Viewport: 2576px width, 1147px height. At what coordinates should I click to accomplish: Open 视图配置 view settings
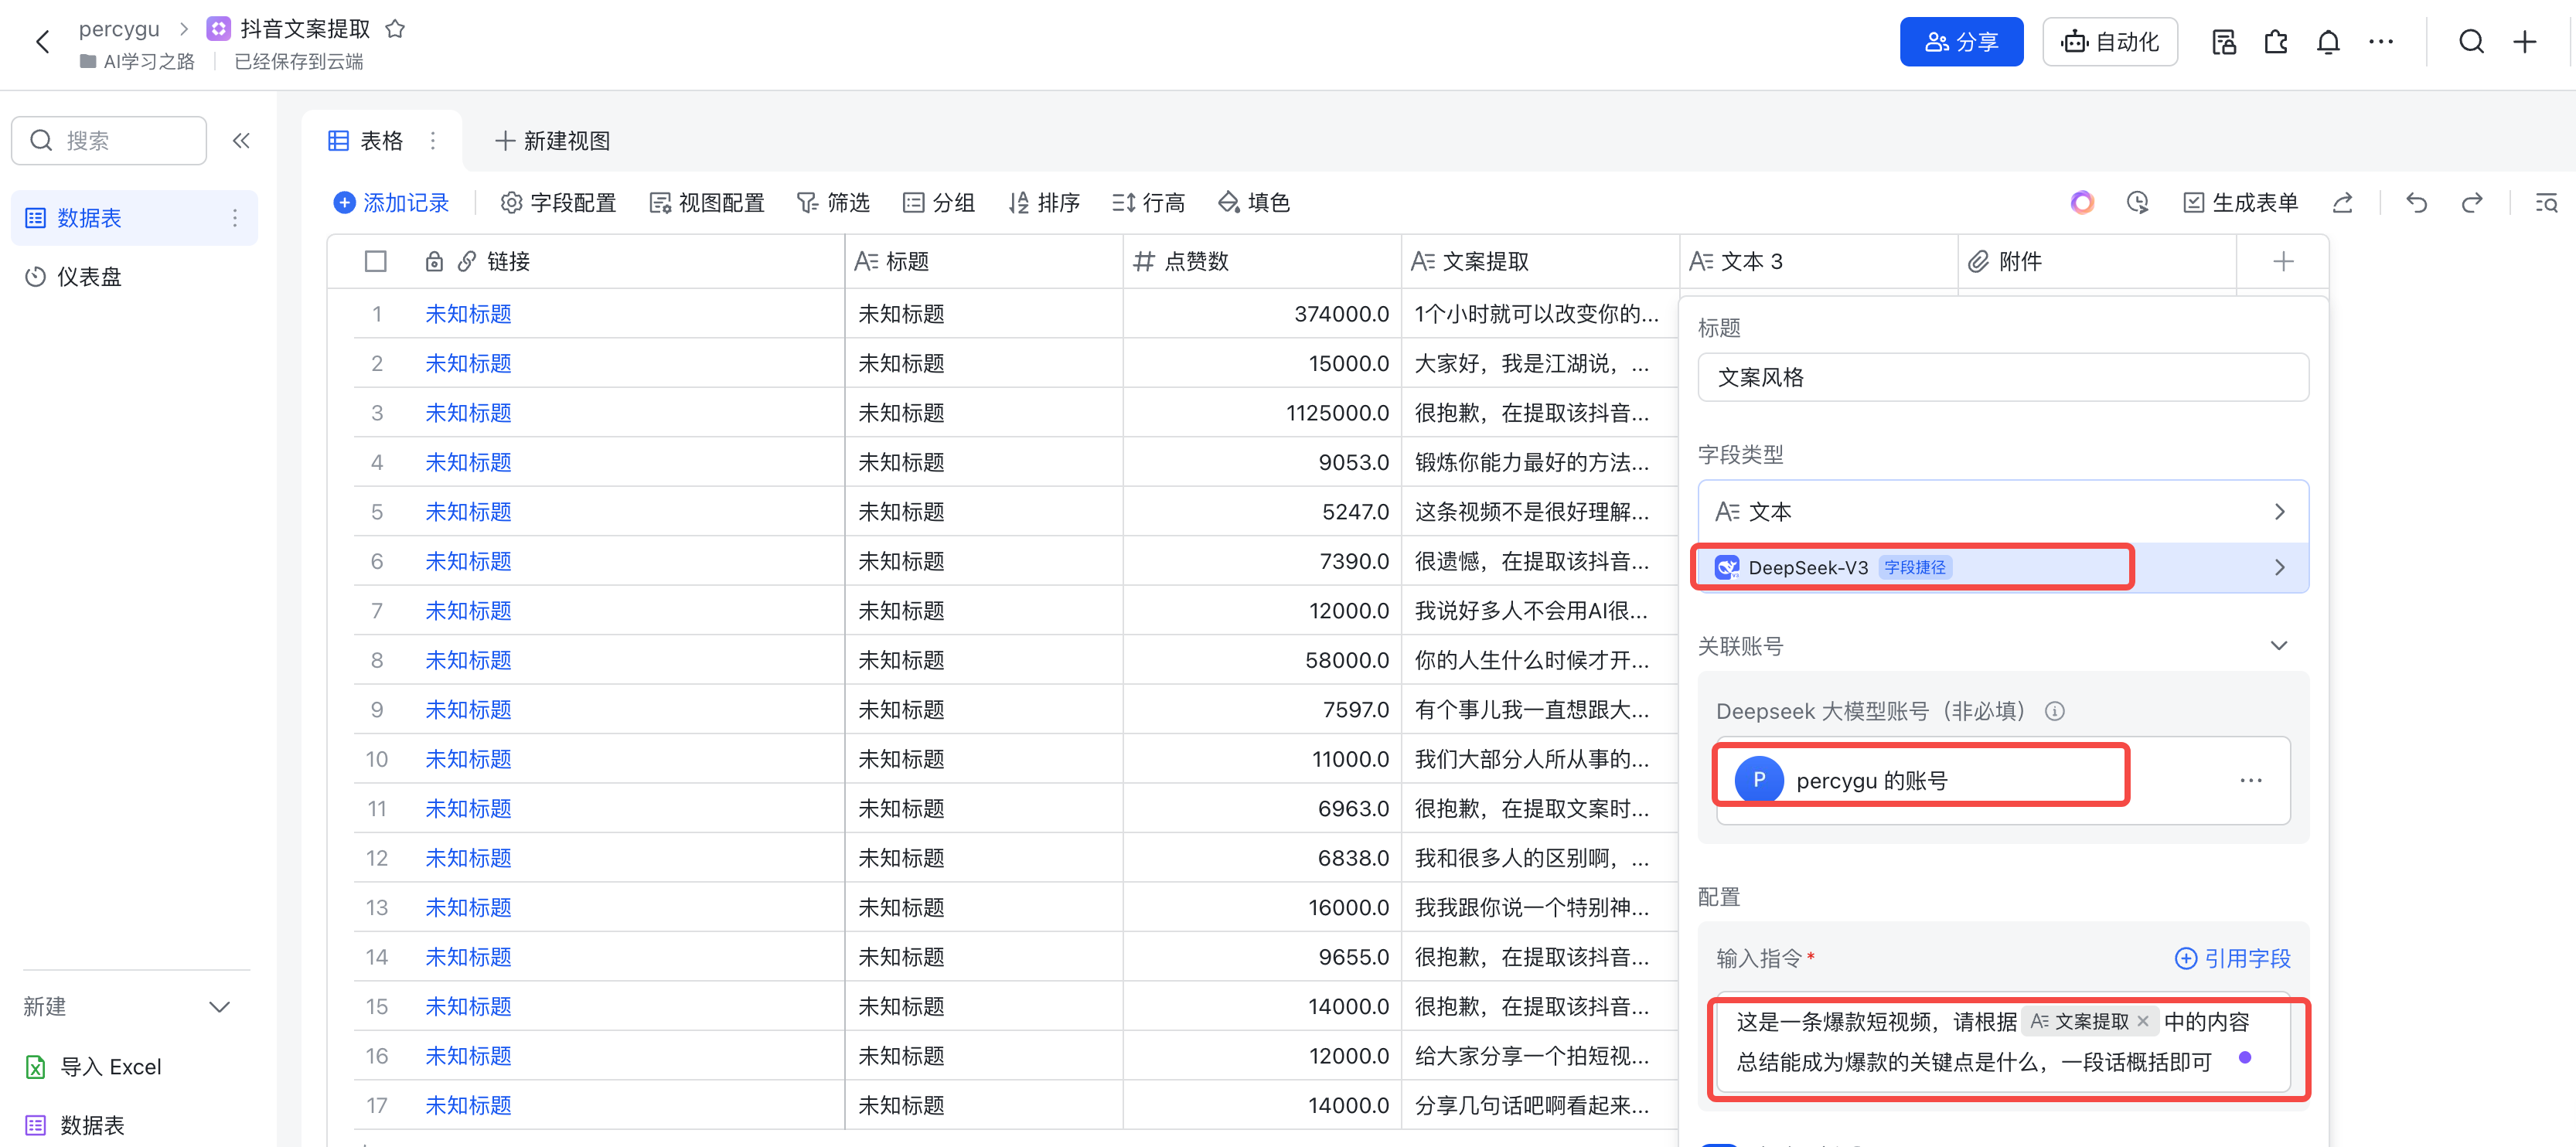706,203
